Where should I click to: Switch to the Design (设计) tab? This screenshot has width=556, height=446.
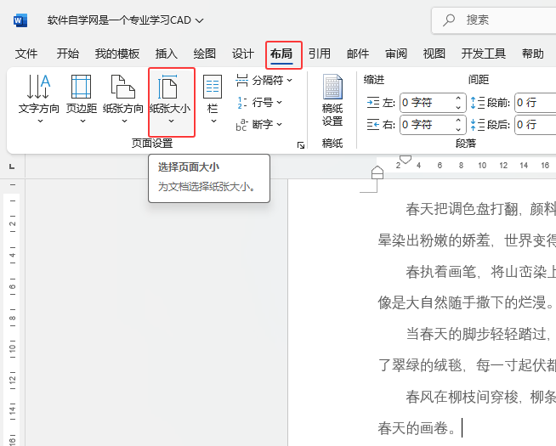pyautogui.click(x=243, y=54)
